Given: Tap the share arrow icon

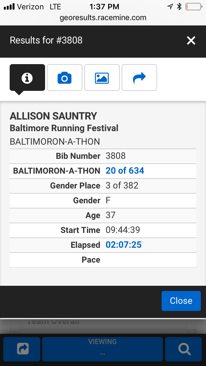Looking at the screenshot, I should [x=139, y=77].
